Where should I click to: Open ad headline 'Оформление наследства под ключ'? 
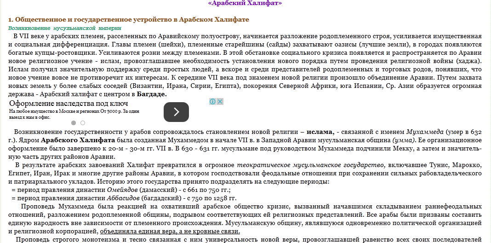tap(69, 104)
